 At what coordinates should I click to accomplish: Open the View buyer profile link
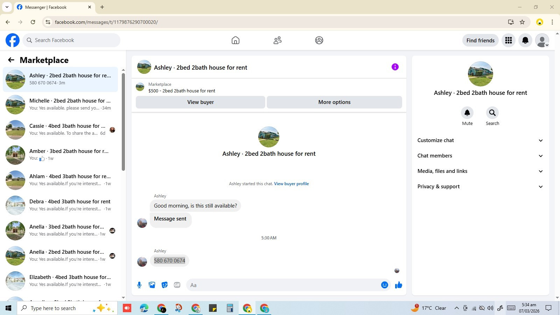291,184
